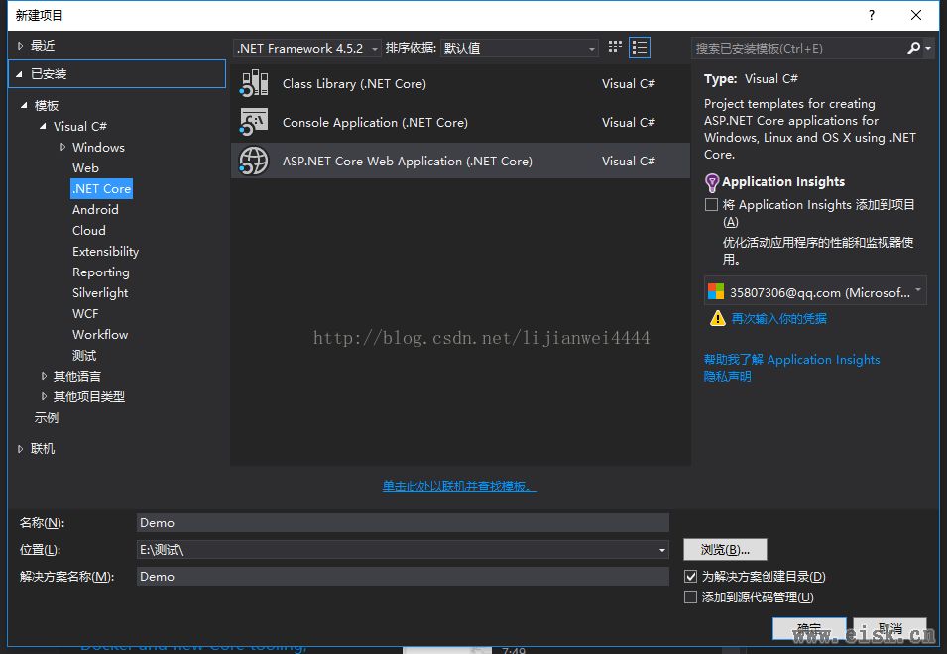Open the location path dropdown
Screen dimensions: 947x654
pos(662,550)
